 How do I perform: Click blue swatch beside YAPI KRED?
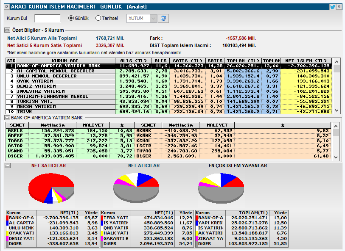196,223
